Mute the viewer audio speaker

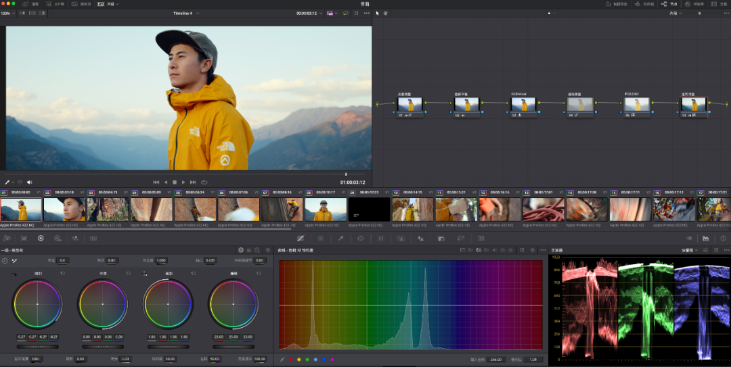point(29,182)
